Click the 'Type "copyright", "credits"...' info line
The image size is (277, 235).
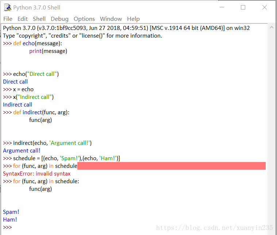click(82, 36)
